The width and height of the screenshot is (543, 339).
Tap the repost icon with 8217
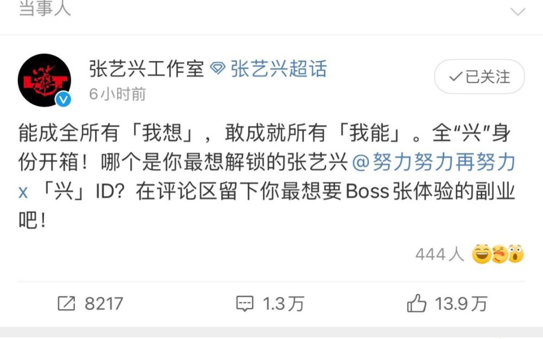tap(66, 303)
